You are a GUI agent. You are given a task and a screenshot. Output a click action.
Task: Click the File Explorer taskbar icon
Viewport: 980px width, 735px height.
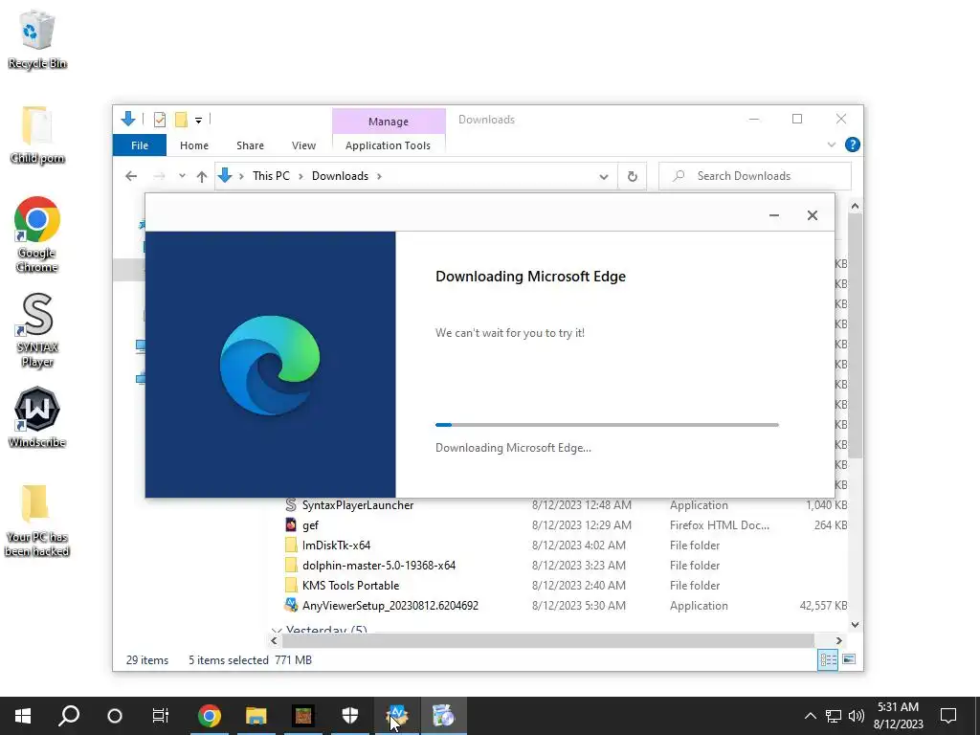pyautogui.click(x=256, y=716)
